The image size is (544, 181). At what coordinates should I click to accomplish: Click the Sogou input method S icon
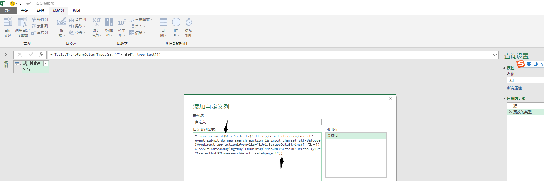point(521,64)
